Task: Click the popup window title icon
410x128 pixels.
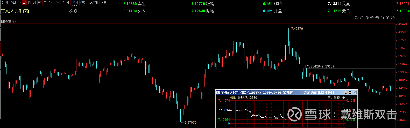Action: tap(218, 93)
